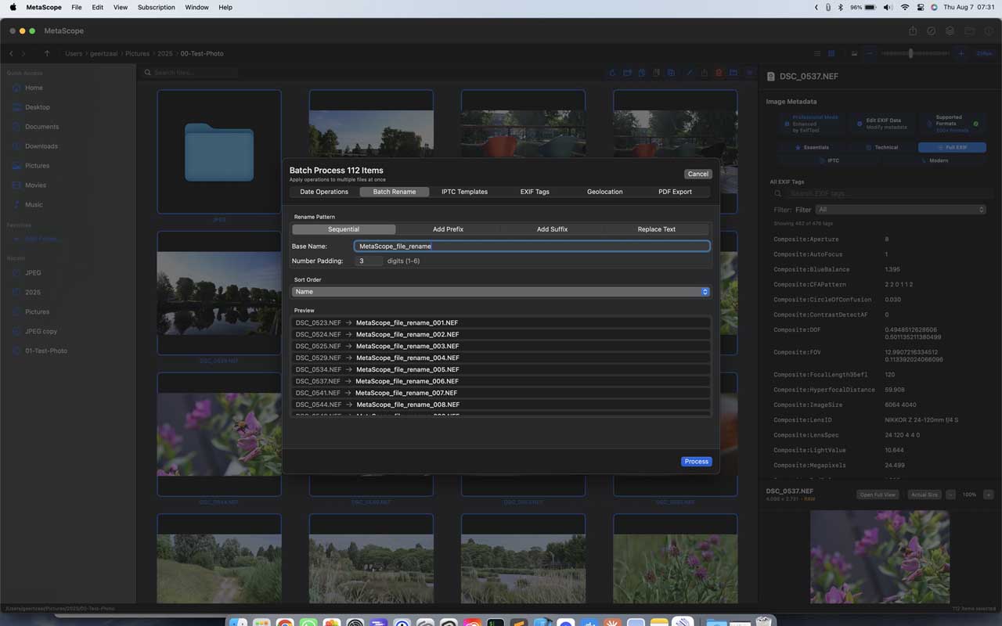
Task: Open the JPEG copy recent folder
Action: [x=41, y=331]
